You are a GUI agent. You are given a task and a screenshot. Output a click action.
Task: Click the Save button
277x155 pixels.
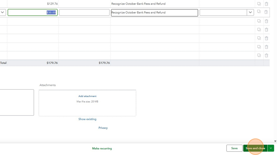click(x=234, y=148)
